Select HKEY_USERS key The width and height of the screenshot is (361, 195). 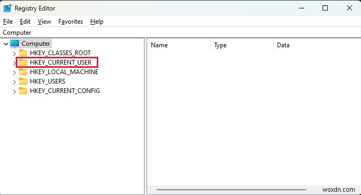point(48,81)
